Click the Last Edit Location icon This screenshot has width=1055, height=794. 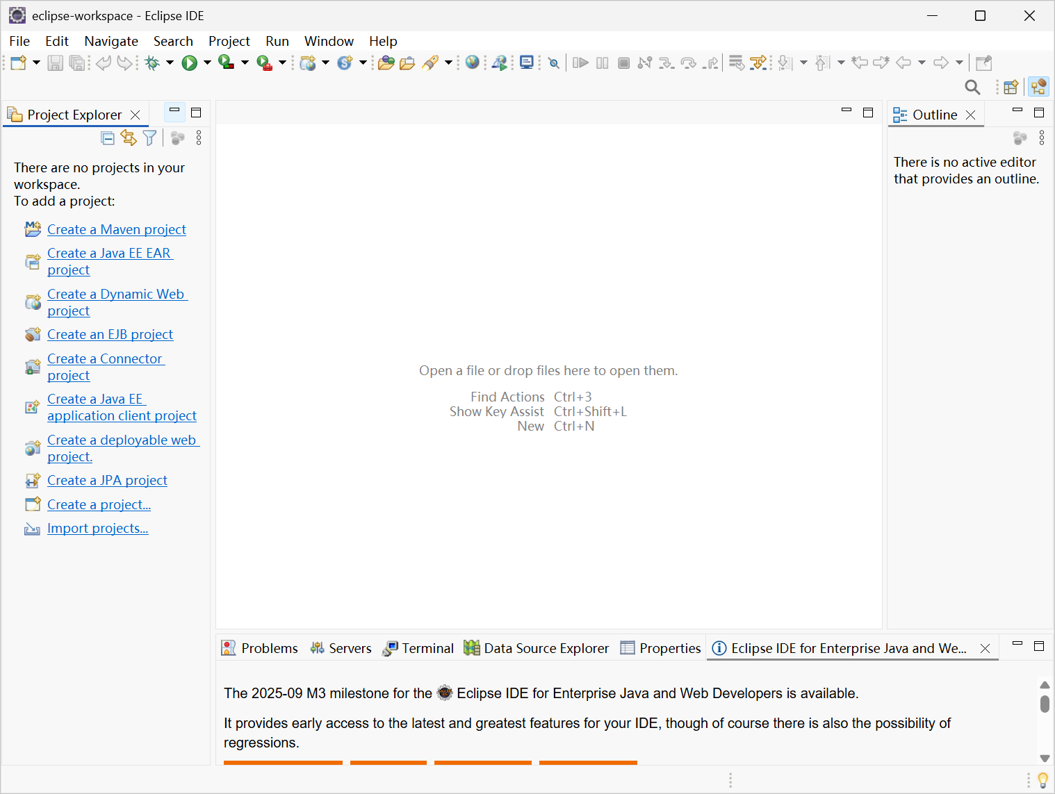[860, 63]
